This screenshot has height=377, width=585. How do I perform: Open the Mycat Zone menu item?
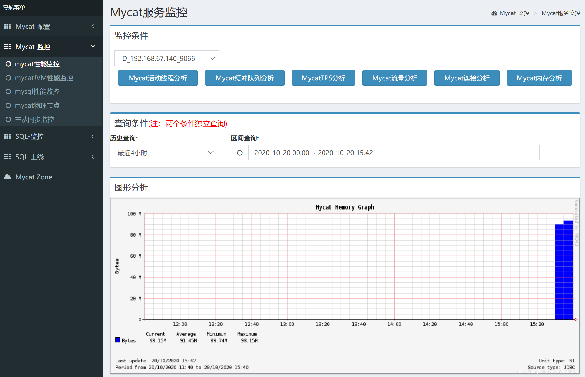pos(51,177)
